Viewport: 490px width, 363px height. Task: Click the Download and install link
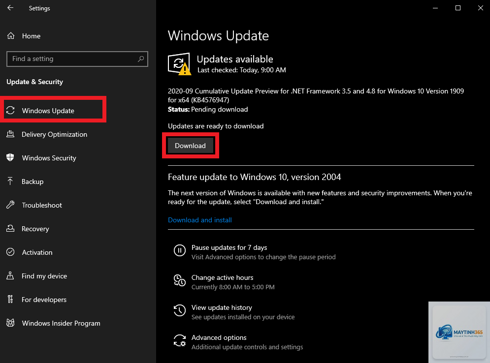[x=199, y=220]
